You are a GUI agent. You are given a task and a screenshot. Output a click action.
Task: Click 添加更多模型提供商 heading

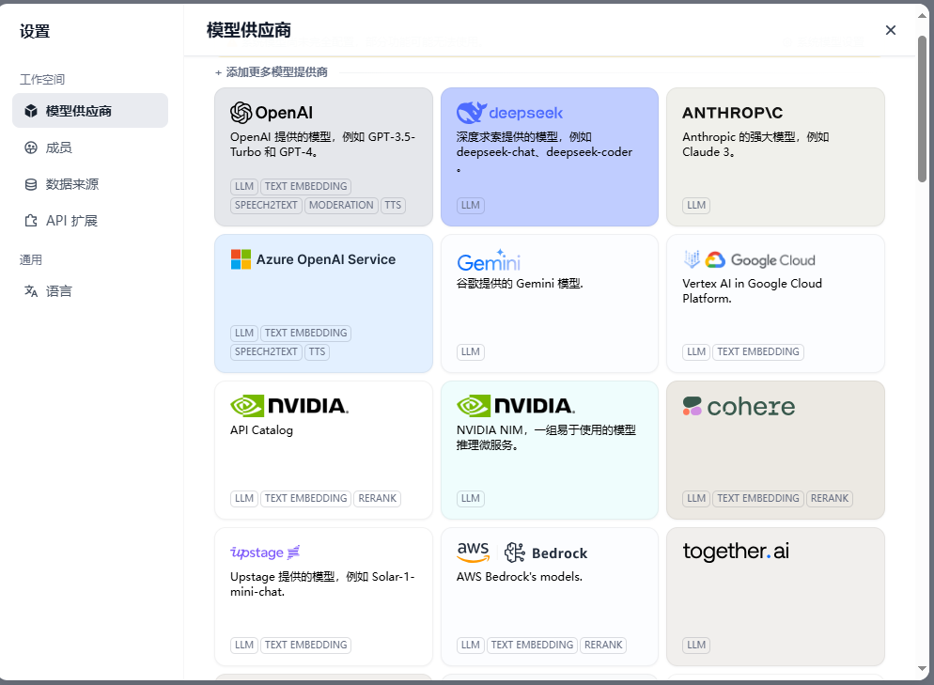[277, 72]
